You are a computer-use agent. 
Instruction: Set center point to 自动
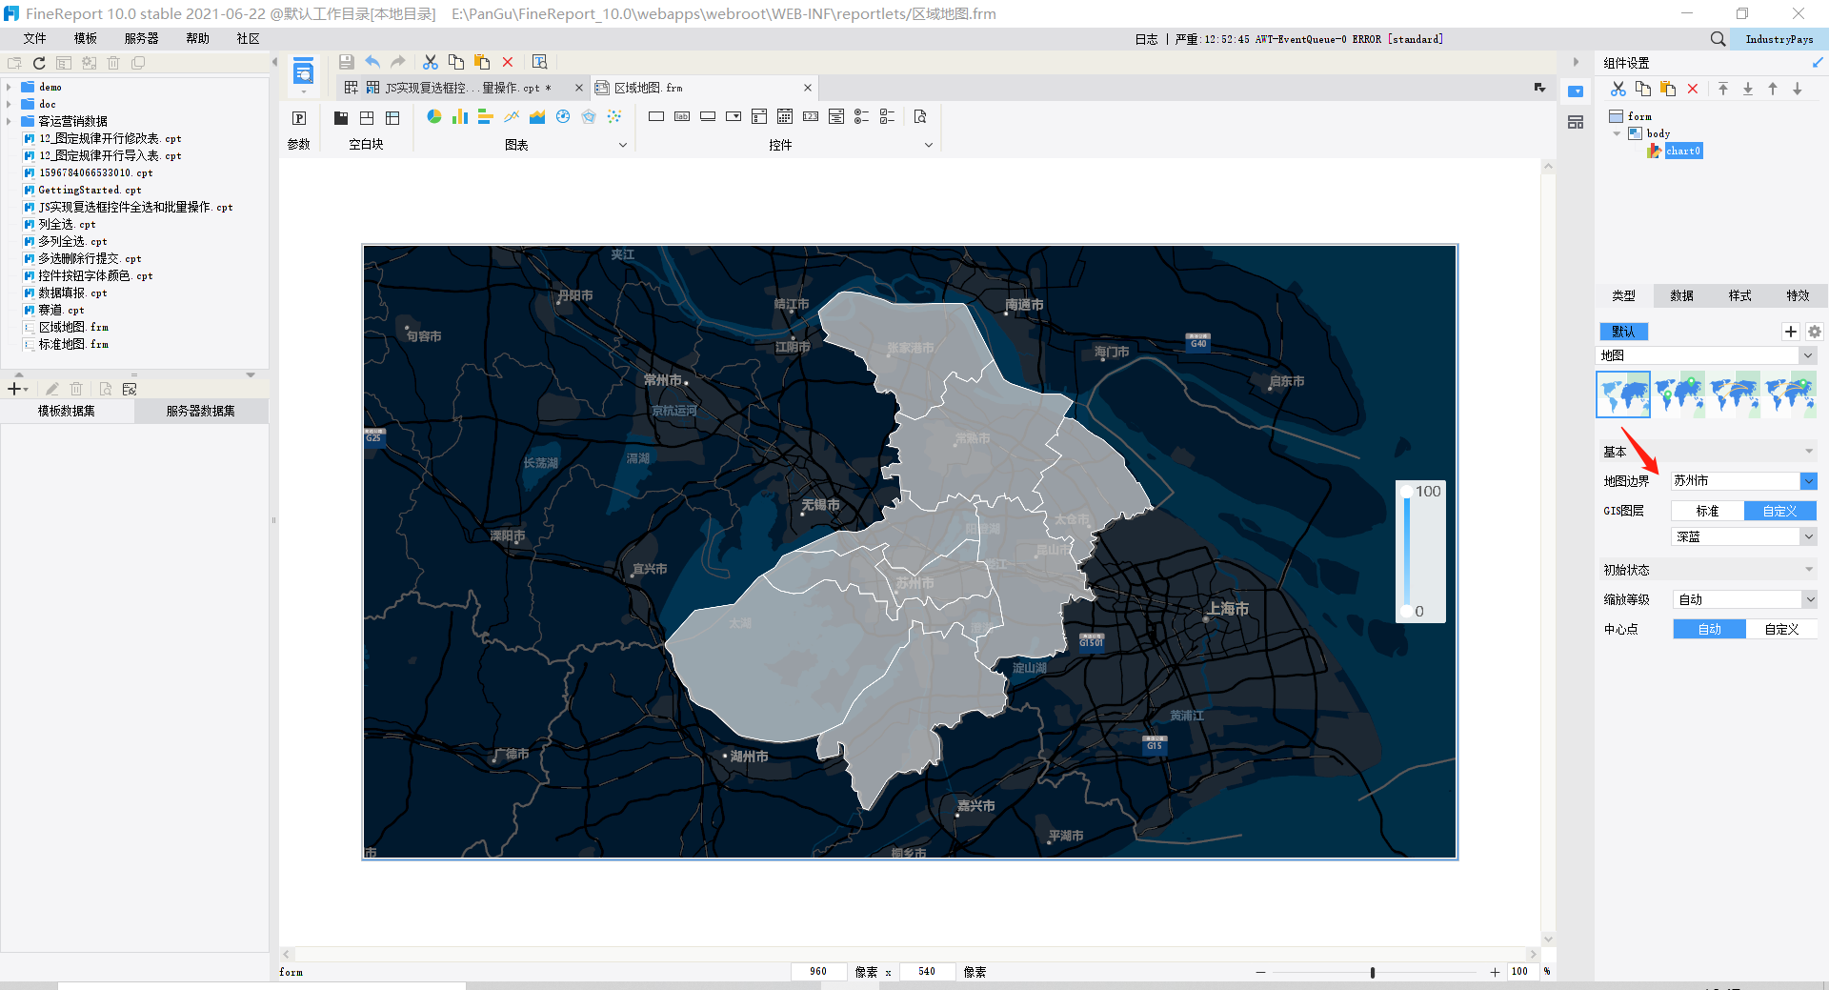click(x=1709, y=629)
